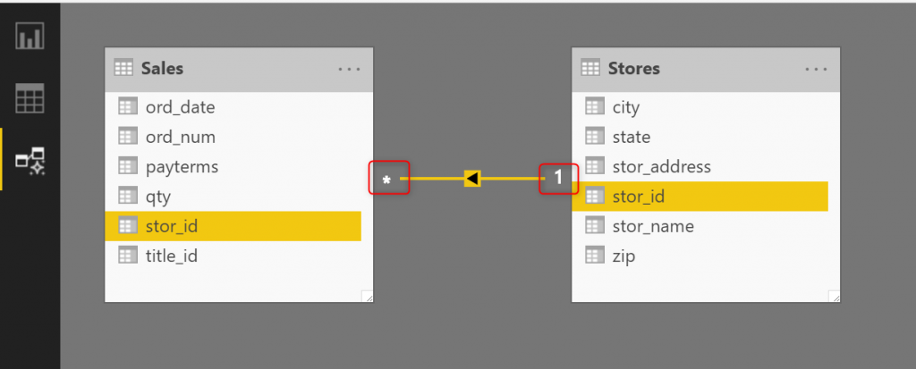916x369 pixels.
Task: Open Stores table more options ellipsis
Action: pos(816,69)
